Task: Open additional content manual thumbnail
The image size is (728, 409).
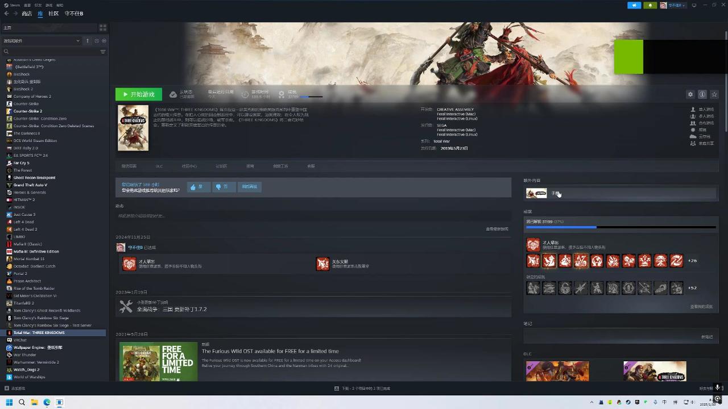Action: 536,194
